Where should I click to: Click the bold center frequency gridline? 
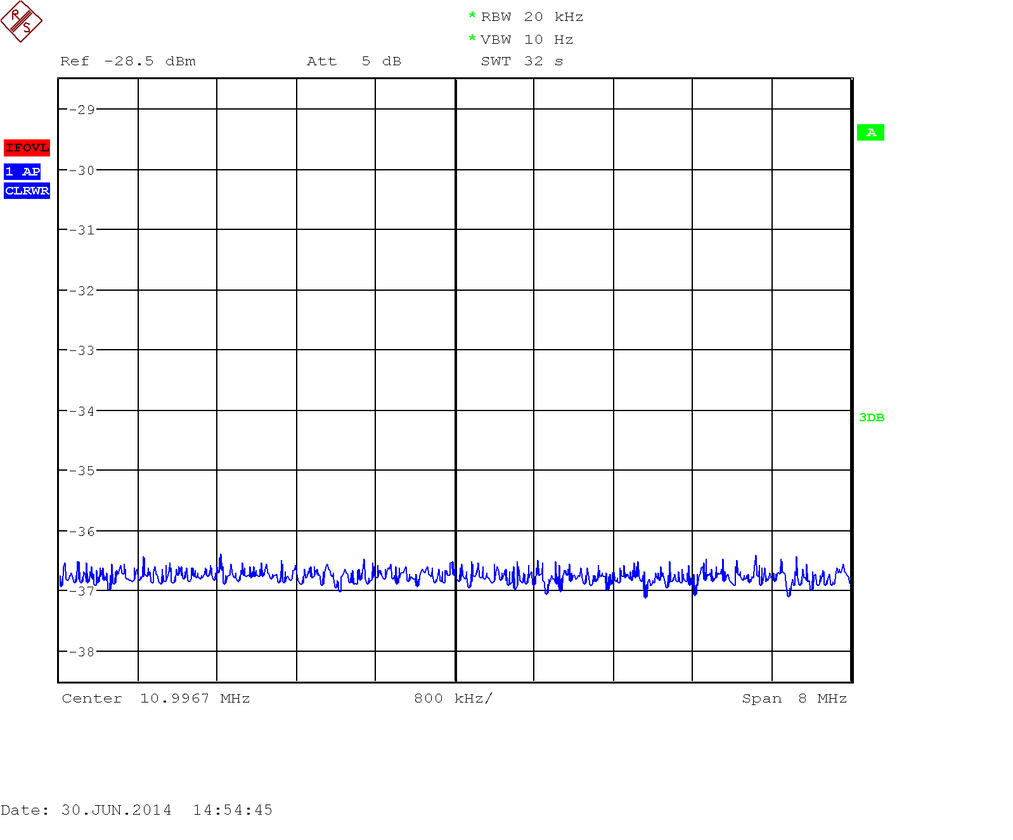tap(455, 317)
